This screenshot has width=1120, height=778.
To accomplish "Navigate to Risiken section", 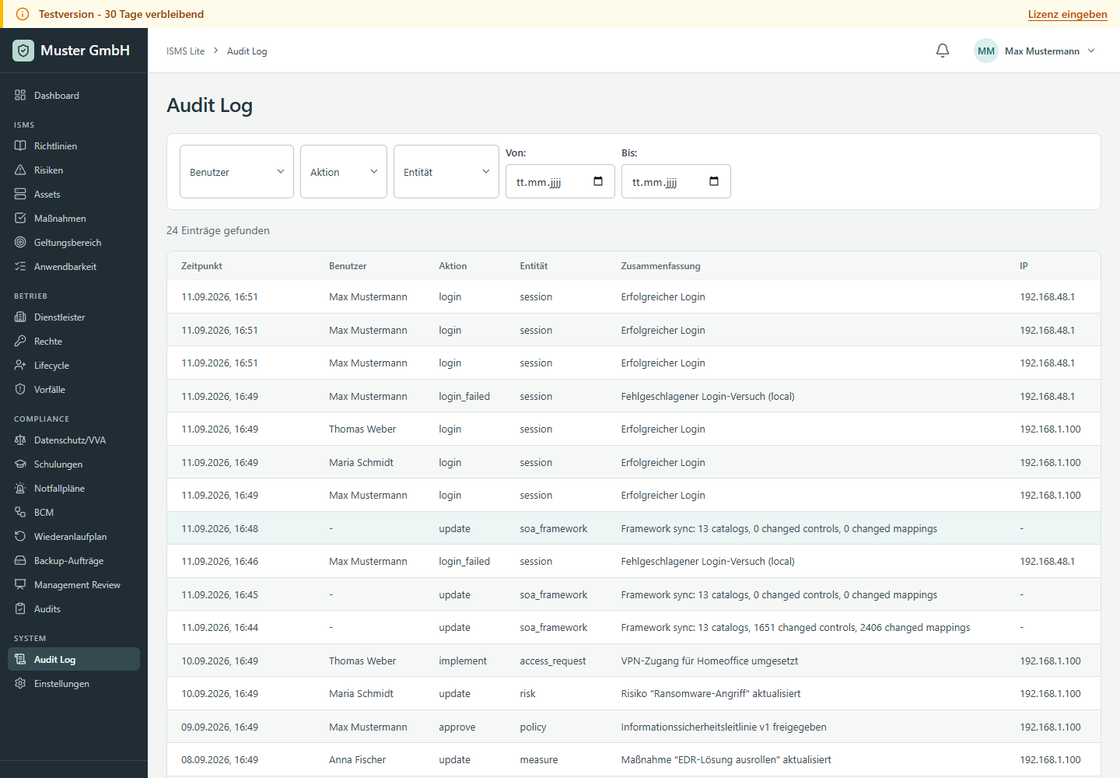I will coord(74,170).
